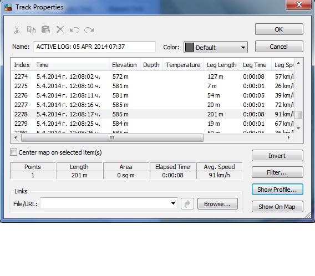Click the Track Properties app icon
The width and height of the screenshot is (315, 276).
click(8, 7)
